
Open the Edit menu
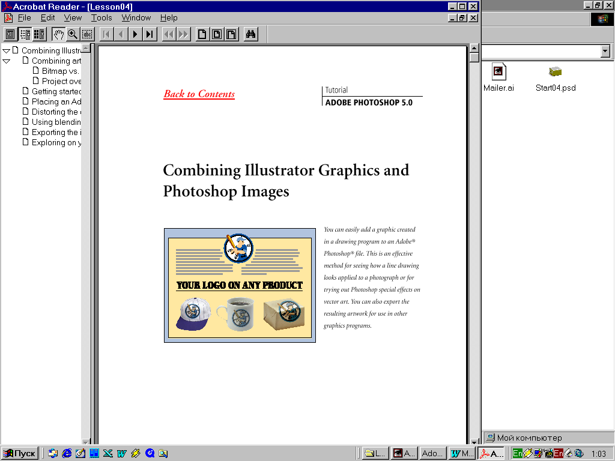click(x=48, y=17)
